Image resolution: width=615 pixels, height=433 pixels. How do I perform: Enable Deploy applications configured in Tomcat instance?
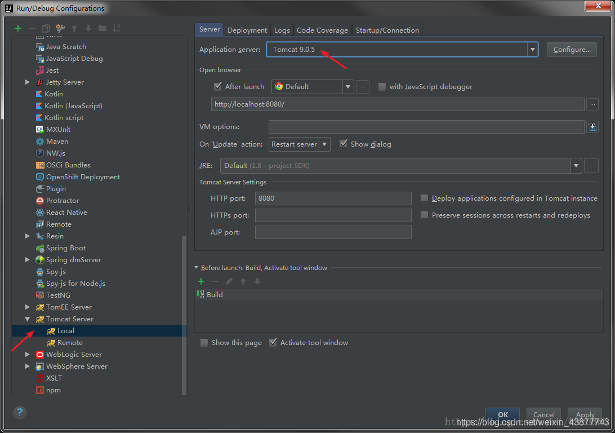pyautogui.click(x=424, y=198)
